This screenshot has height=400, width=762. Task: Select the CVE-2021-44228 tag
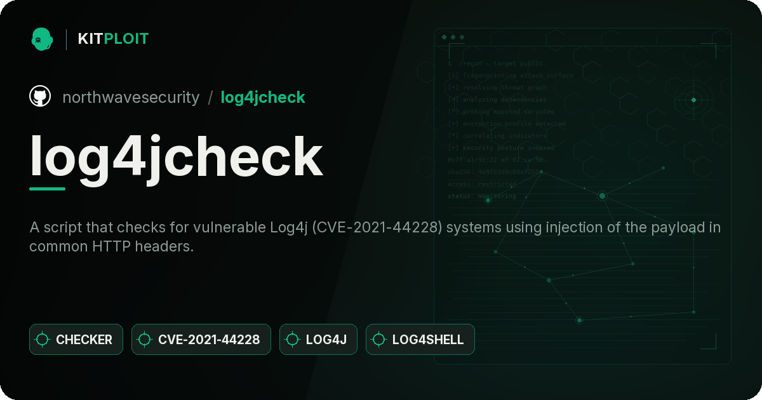(x=201, y=340)
